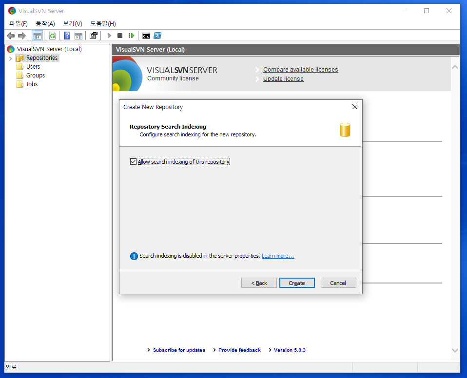Go back with the Back button
The height and width of the screenshot is (378, 467).
click(259, 283)
